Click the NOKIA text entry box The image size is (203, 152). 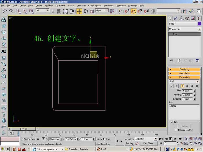(184, 112)
